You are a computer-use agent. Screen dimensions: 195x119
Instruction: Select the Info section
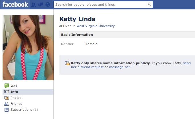point(28,92)
